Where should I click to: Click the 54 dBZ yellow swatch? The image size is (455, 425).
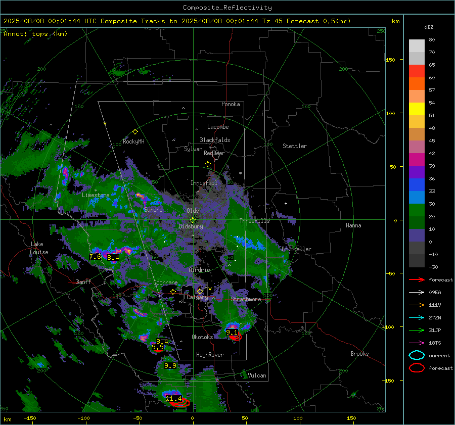click(417, 109)
